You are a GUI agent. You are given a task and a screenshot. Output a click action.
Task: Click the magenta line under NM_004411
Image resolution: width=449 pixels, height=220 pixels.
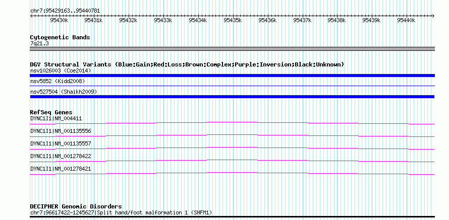pos(232,123)
